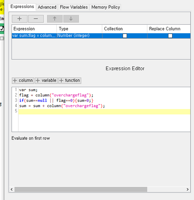Insert a column reference into editor
The height and width of the screenshot is (200, 194).
click(x=23, y=80)
